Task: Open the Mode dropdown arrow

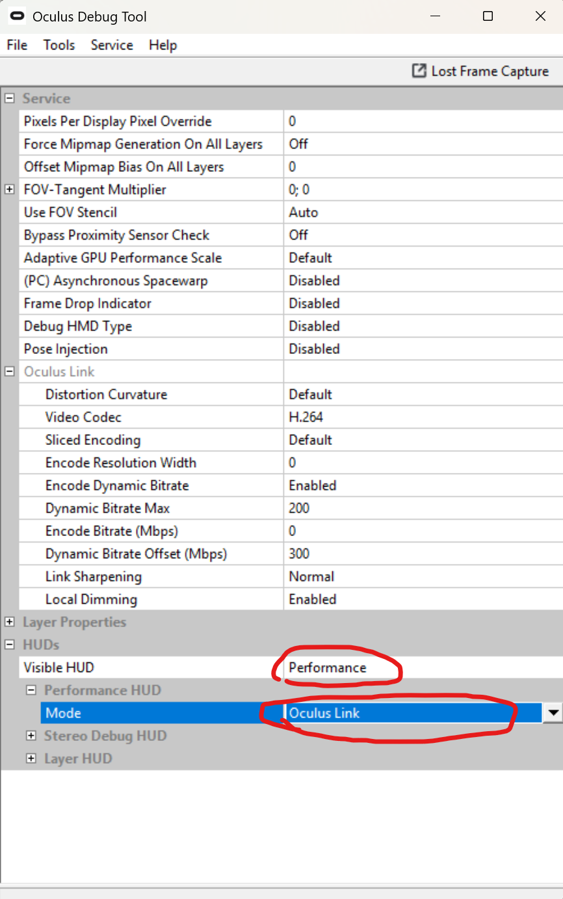Action: [553, 713]
